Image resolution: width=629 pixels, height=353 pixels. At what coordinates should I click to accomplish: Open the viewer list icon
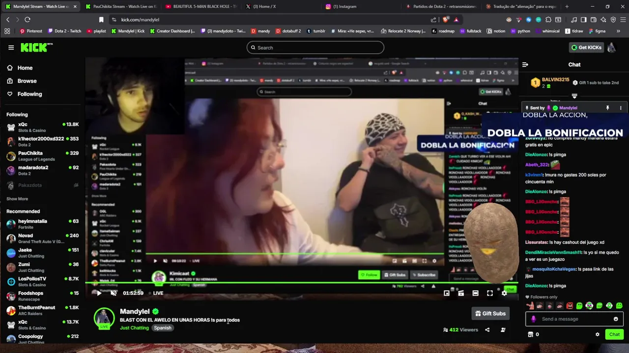503,330
